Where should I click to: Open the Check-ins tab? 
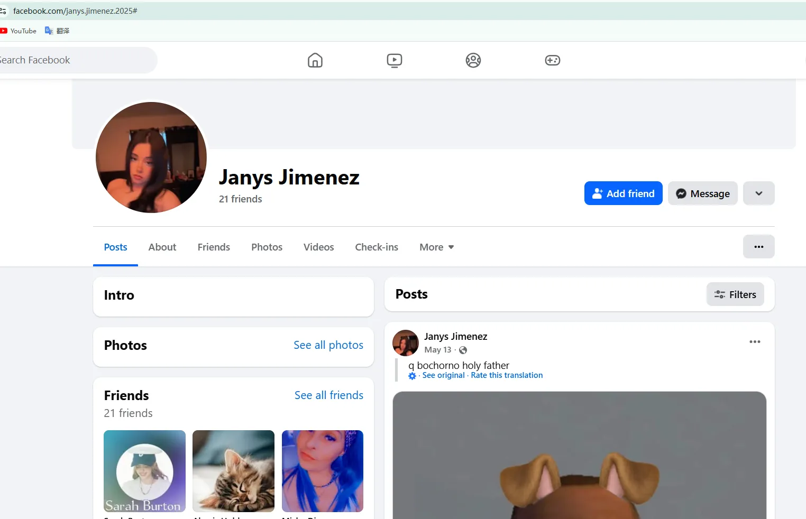[377, 247]
